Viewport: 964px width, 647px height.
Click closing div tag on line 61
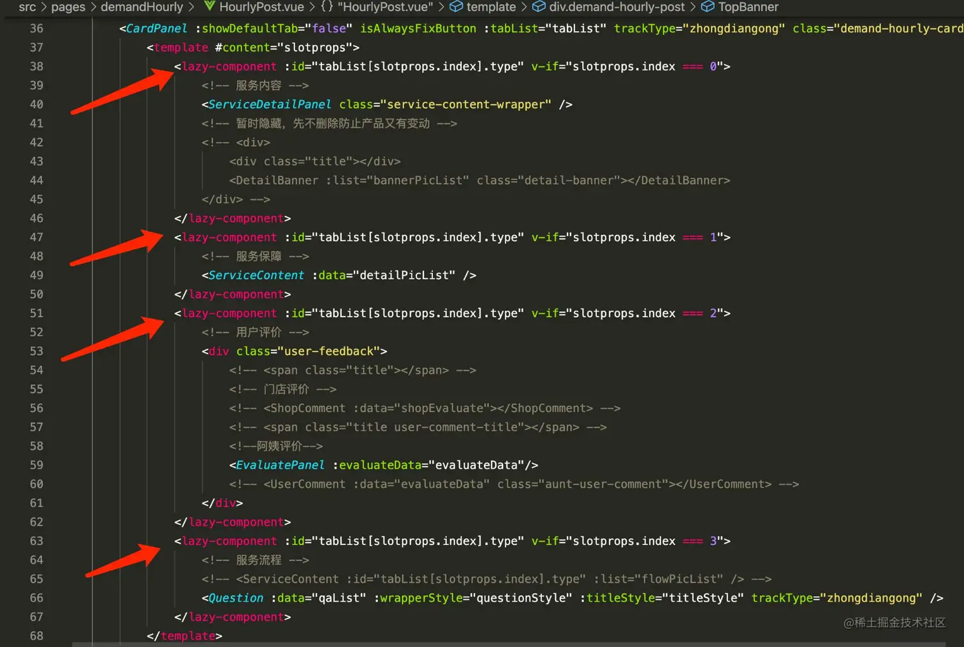point(222,503)
